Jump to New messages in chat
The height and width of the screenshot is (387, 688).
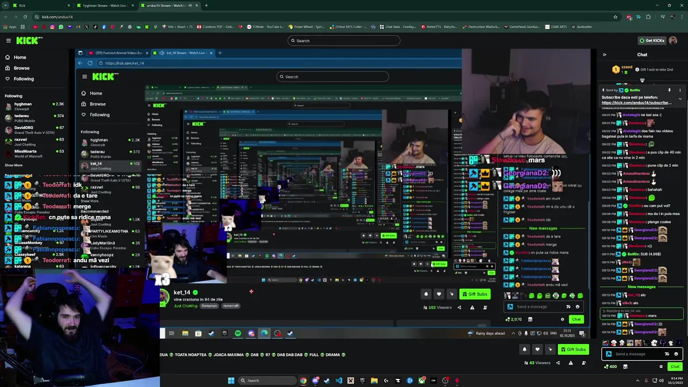(642, 286)
